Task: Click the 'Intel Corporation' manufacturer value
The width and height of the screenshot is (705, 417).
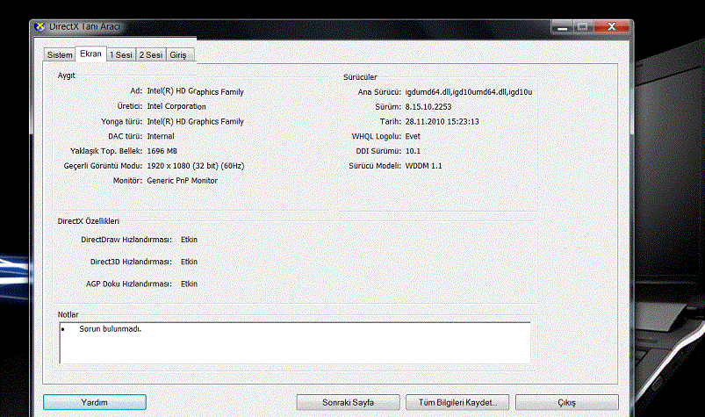Action: (x=176, y=106)
